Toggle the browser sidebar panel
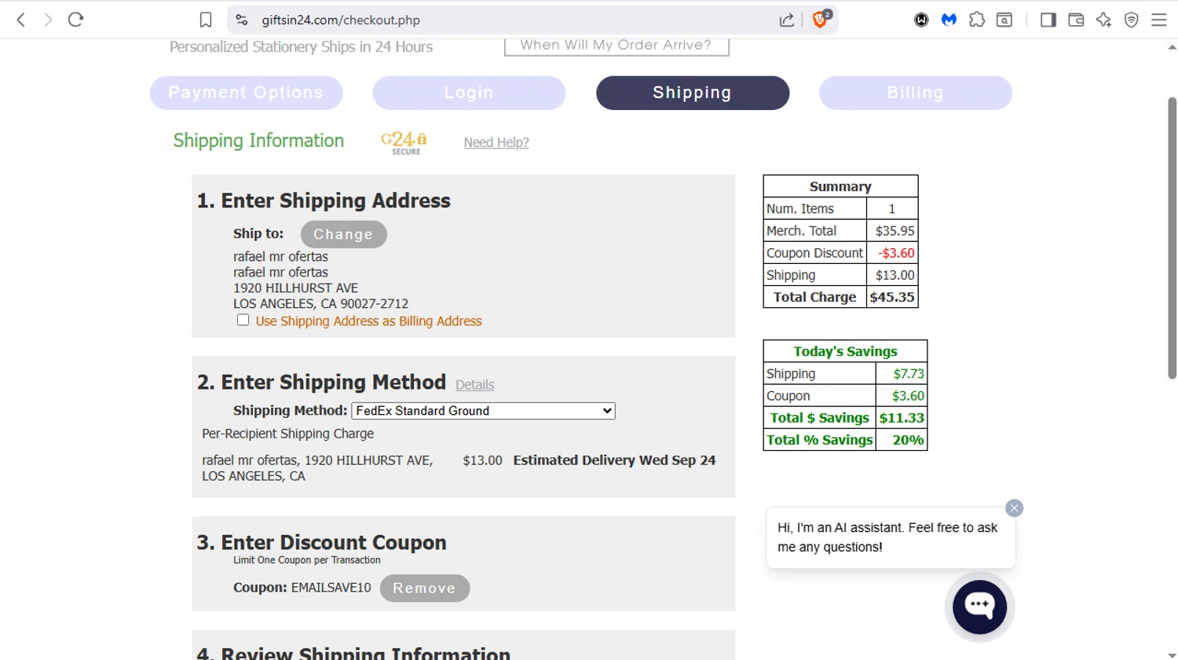The height and width of the screenshot is (660, 1178). pyautogui.click(x=1048, y=20)
